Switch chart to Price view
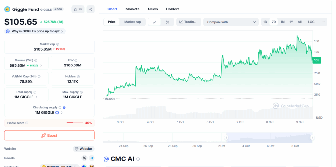 pyautogui.click(x=112, y=22)
